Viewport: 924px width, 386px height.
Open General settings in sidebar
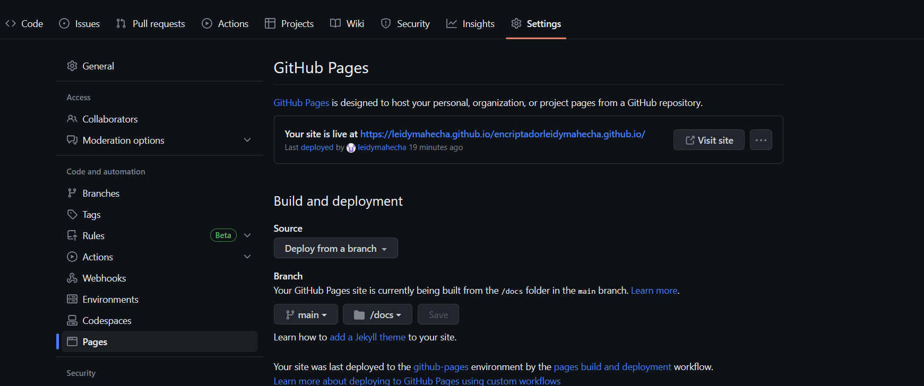(160, 66)
